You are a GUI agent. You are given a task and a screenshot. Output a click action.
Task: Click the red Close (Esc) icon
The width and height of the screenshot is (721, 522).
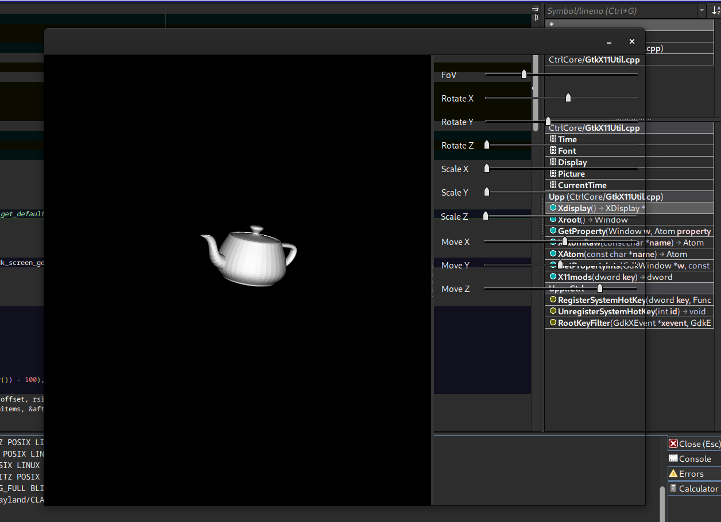[x=673, y=443]
